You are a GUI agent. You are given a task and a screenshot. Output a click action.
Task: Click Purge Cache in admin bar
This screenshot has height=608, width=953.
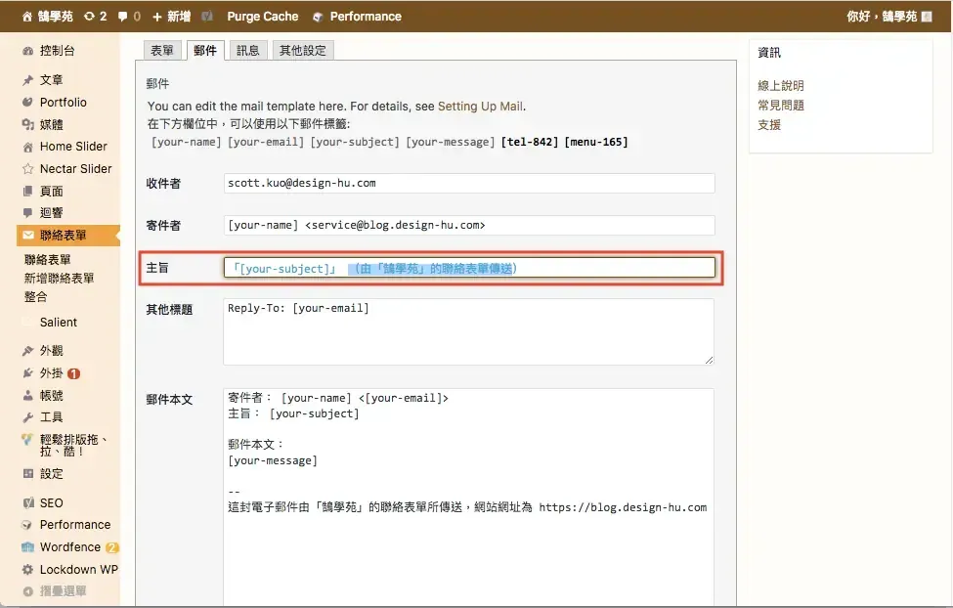(263, 17)
